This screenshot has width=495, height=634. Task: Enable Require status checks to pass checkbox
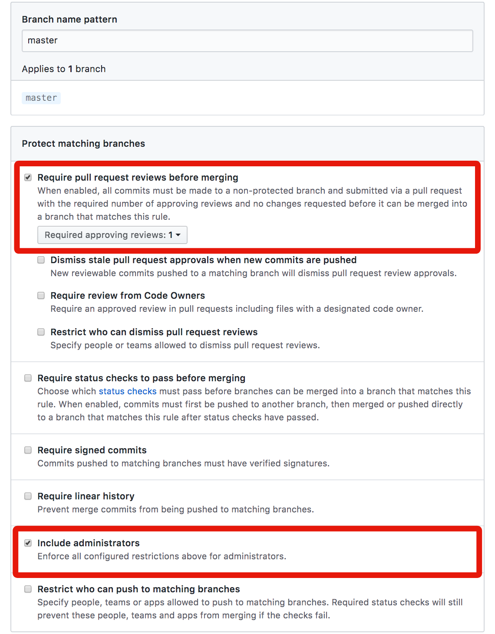point(28,378)
